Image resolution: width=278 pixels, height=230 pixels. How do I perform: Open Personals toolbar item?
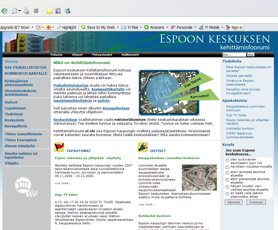181,27
